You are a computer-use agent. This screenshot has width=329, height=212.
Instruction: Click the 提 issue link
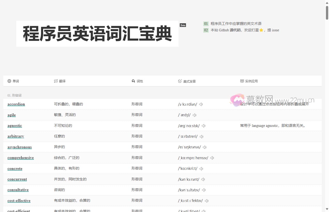pos(273,30)
